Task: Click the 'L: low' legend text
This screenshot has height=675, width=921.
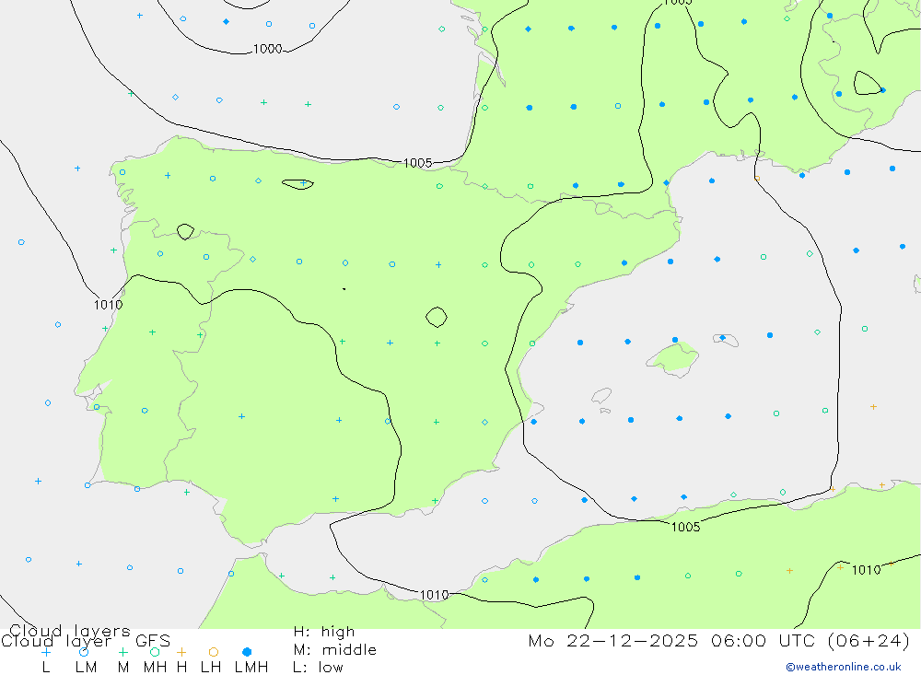Action: click(318, 668)
